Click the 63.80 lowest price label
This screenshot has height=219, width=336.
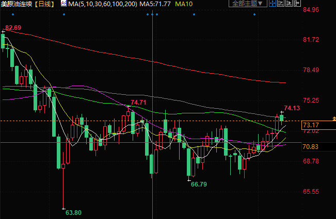(x=74, y=212)
